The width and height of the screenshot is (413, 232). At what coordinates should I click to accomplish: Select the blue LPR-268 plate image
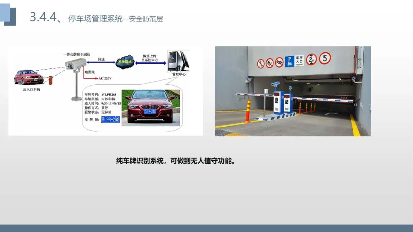[x=111, y=119]
